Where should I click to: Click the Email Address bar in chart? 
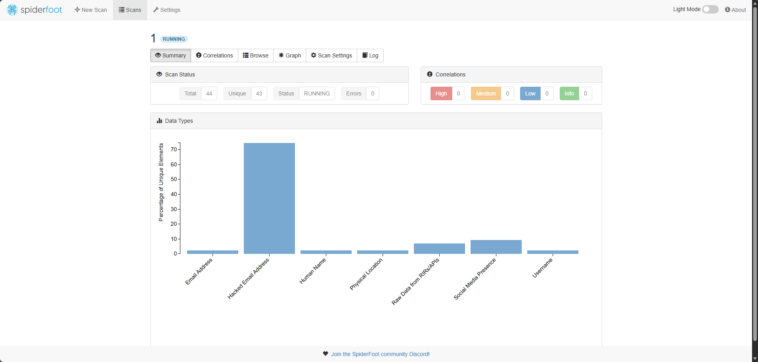[212, 252]
